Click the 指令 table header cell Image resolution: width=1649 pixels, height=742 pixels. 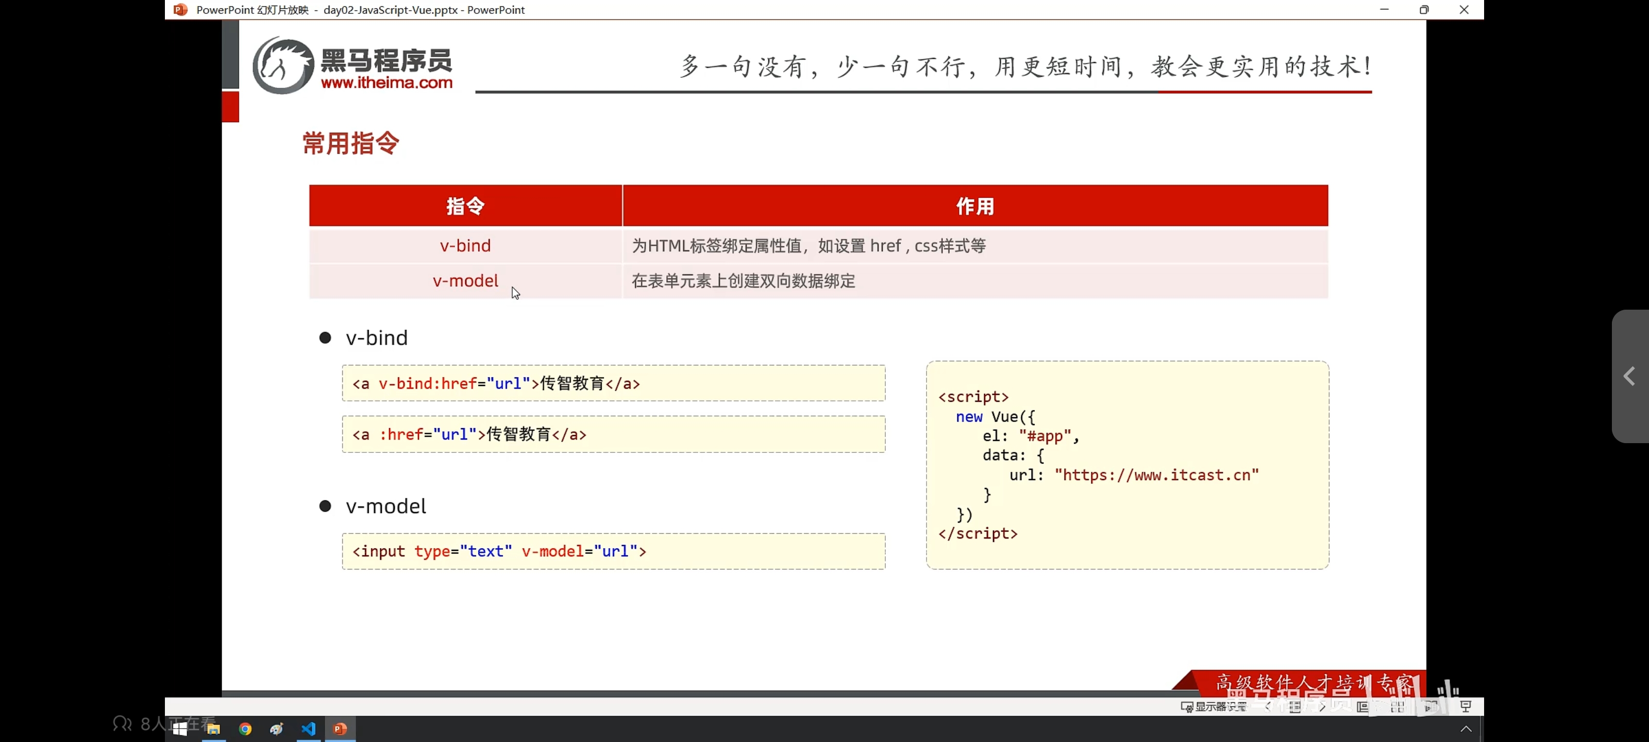[x=465, y=206]
